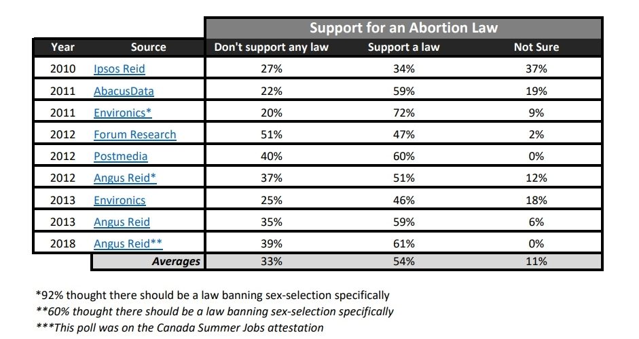Select the Year column header
This screenshot has height=339, width=639.
pyautogui.click(x=62, y=47)
